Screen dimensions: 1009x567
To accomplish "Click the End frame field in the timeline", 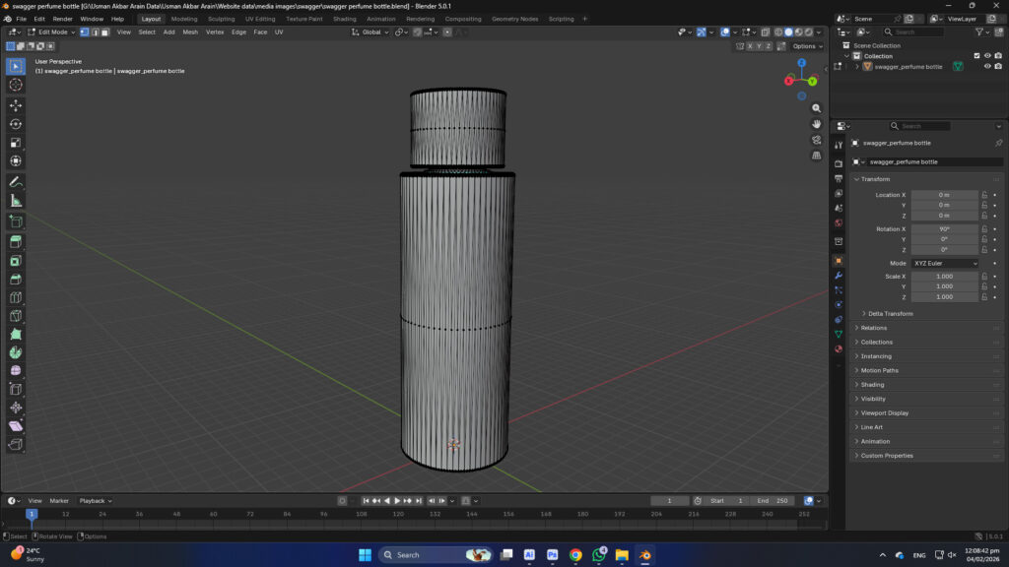I will pos(774,501).
